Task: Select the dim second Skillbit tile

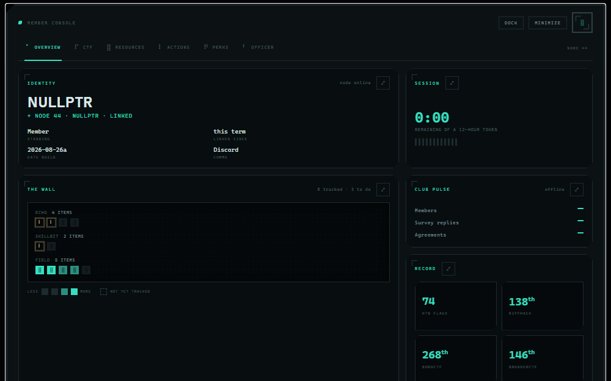Action: tap(51, 246)
